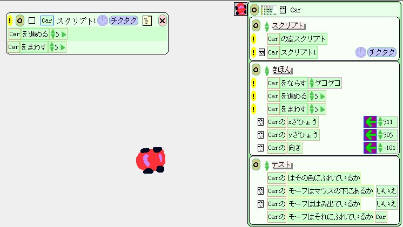
Task: Click the Car スクリプト1 tile in viewer
Action: click(x=292, y=52)
